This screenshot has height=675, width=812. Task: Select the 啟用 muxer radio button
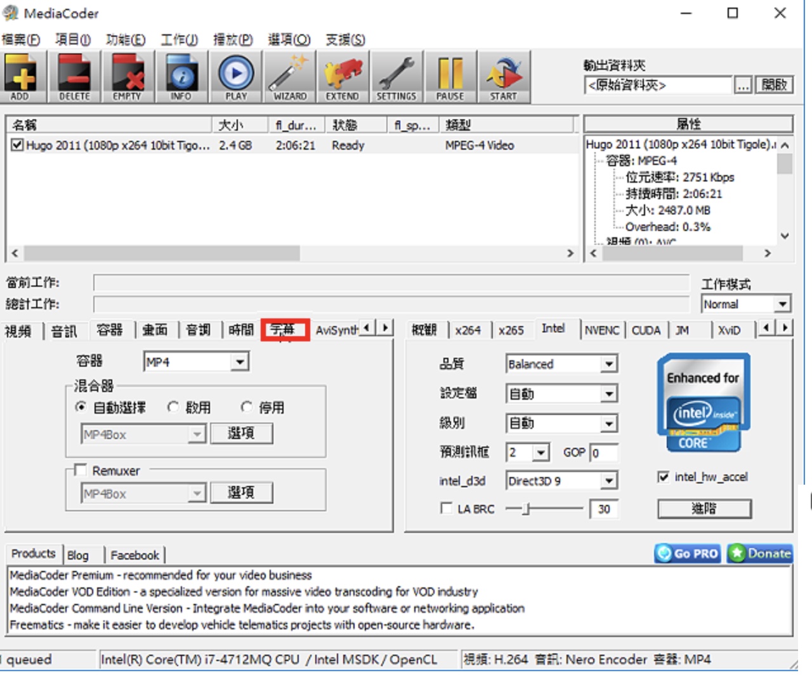point(173,407)
